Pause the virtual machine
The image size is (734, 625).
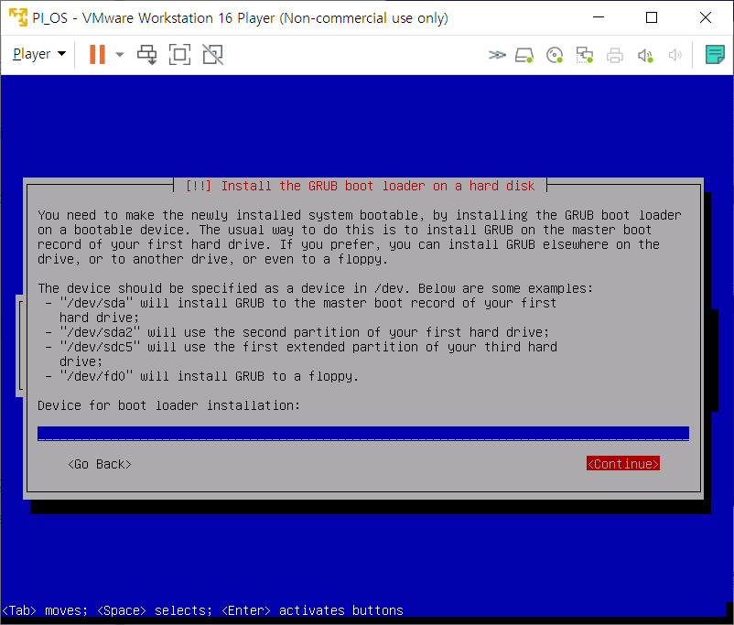tap(97, 55)
